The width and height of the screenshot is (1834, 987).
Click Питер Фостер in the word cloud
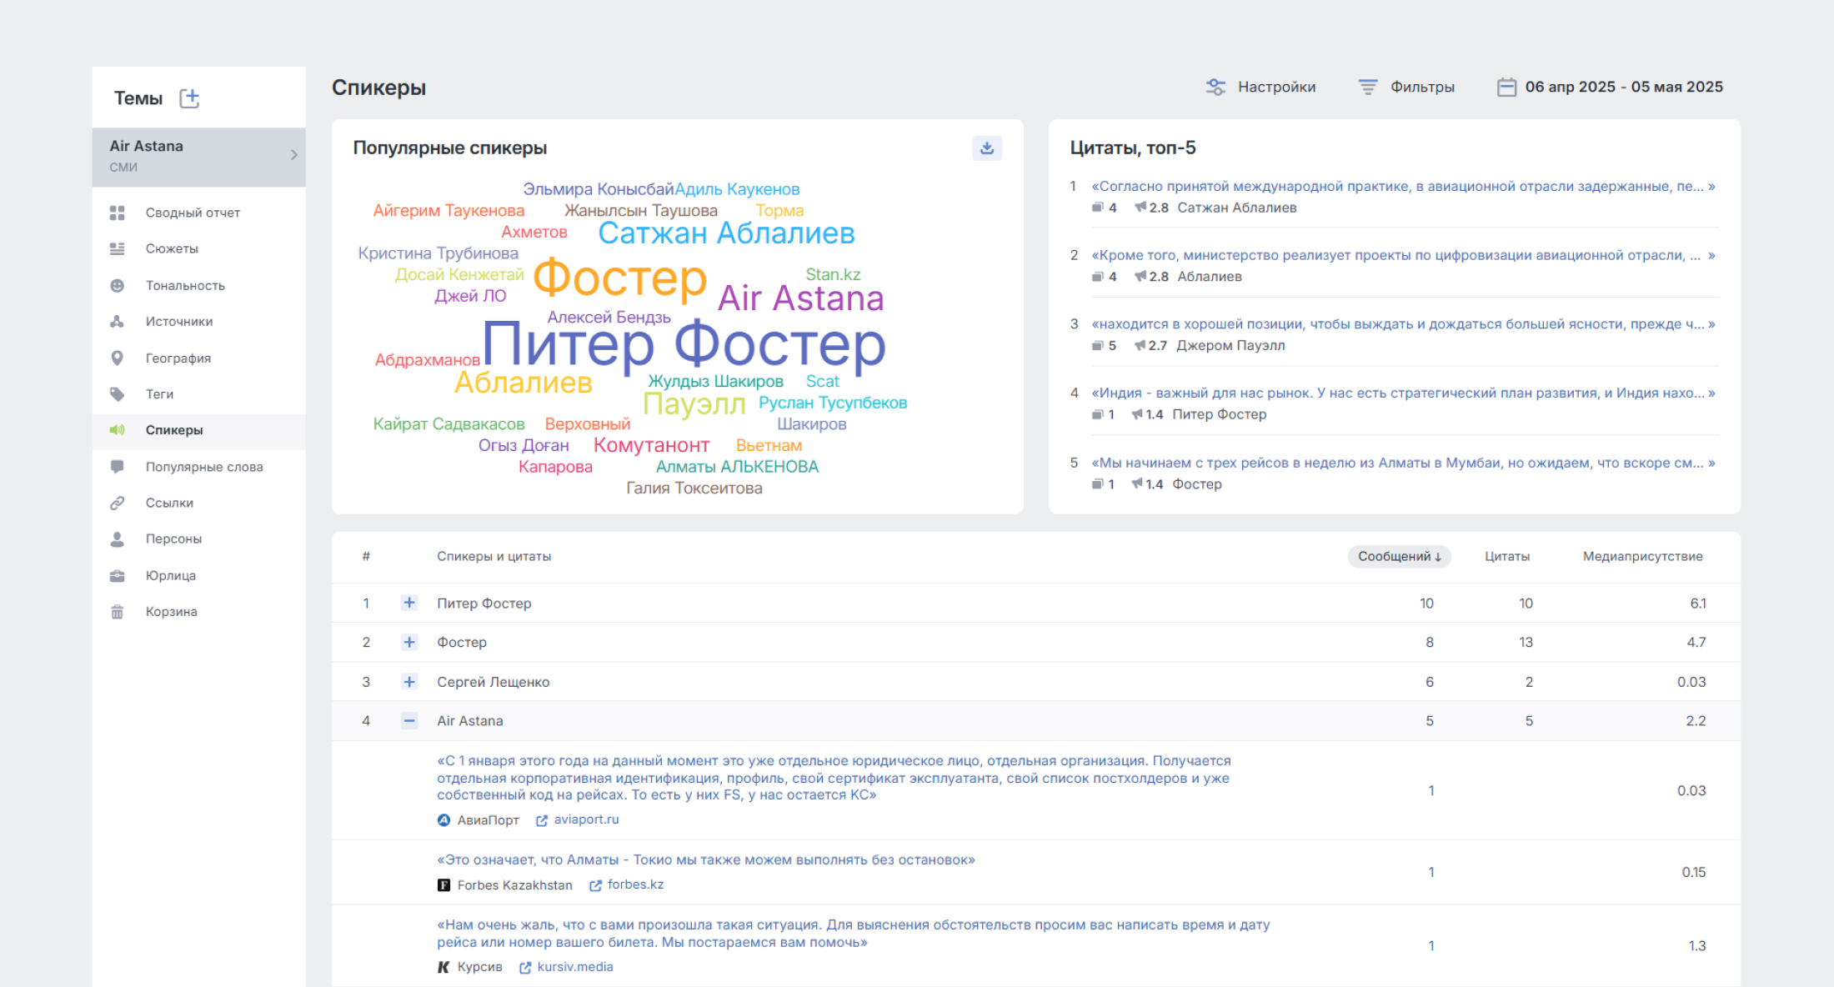(684, 343)
